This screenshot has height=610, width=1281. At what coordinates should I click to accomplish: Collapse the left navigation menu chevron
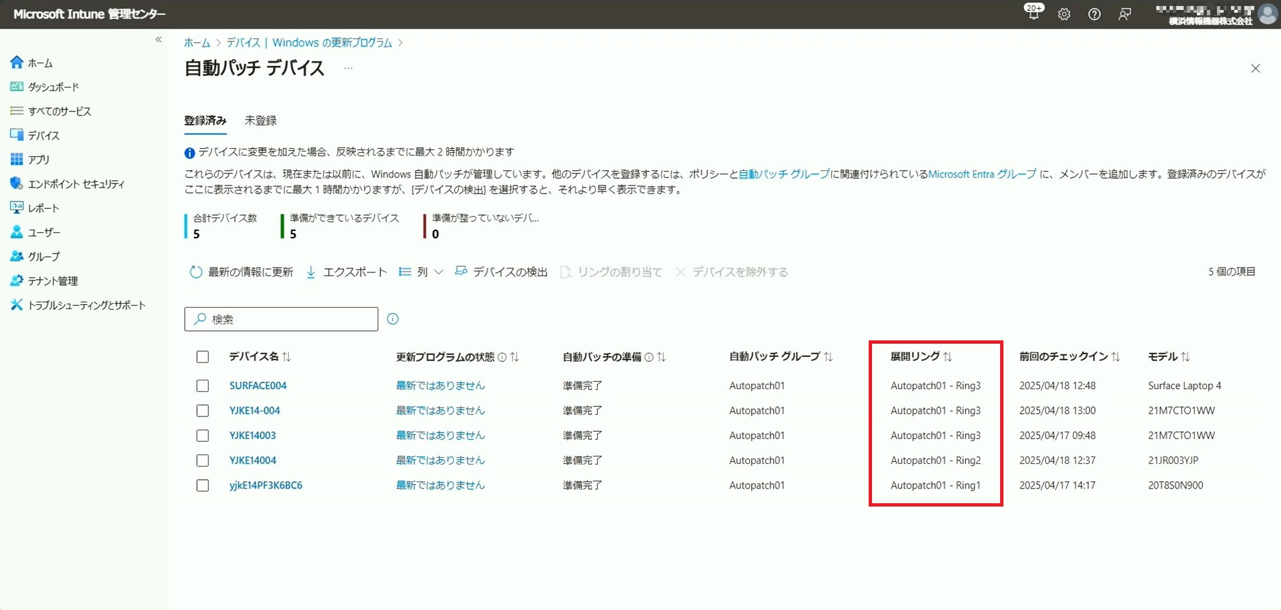pos(159,39)
